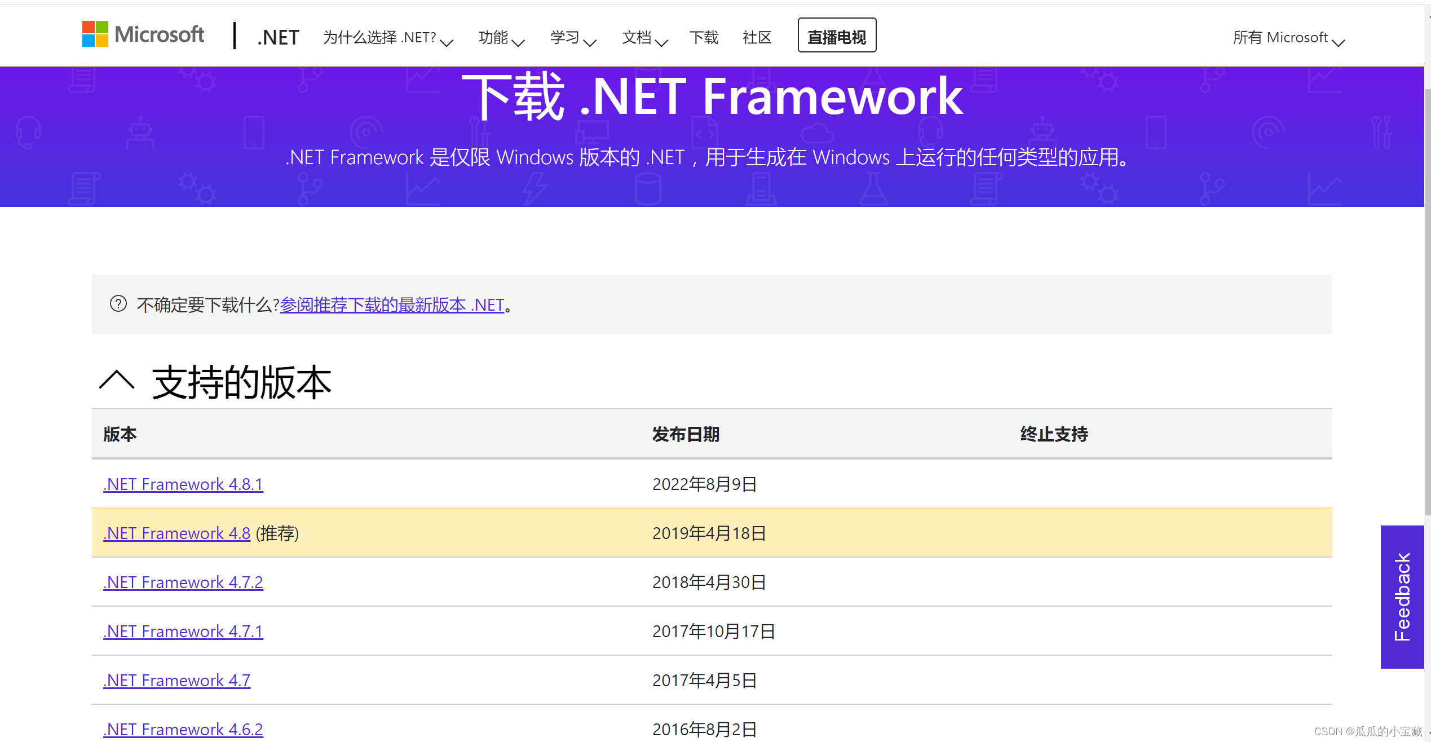Click the .NET brand link
The height and width of the screenshot is (742, 1431).
click(278, 38)
